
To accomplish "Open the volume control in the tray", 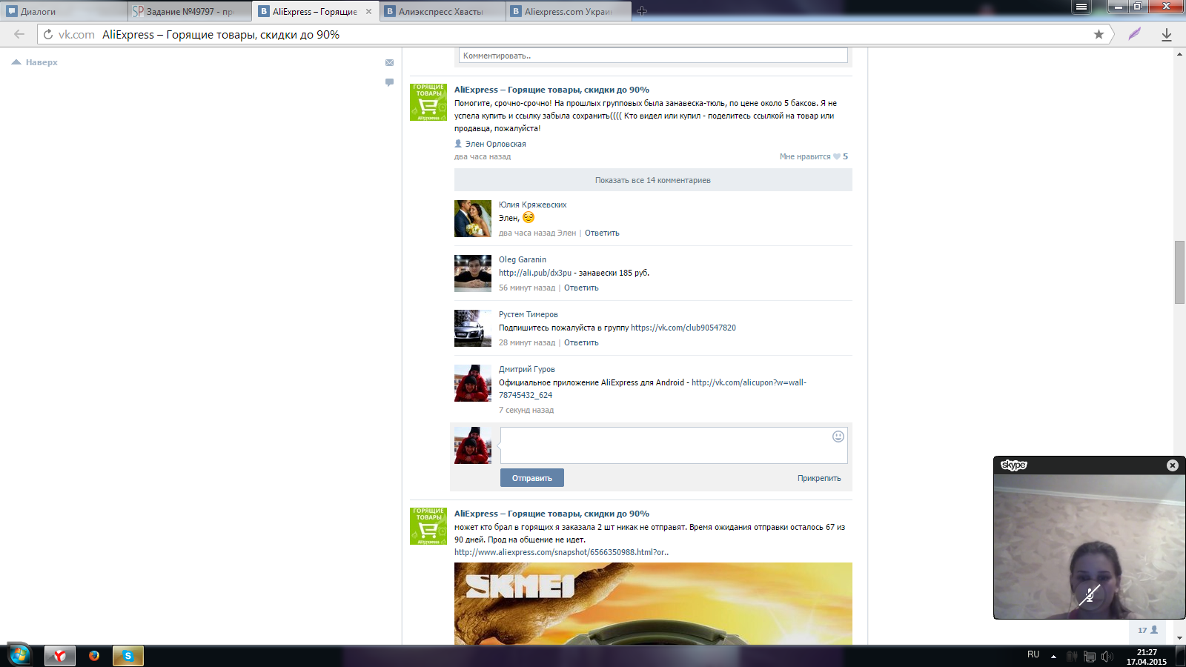I will (1107, 657).
